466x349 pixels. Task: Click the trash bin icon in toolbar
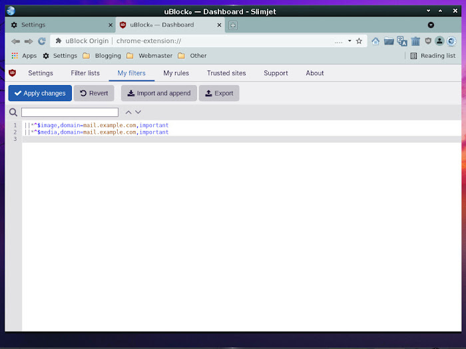415,41
